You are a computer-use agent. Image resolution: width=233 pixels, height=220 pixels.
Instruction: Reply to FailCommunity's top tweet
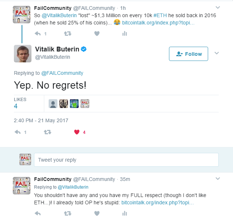(x=38, y=34)
